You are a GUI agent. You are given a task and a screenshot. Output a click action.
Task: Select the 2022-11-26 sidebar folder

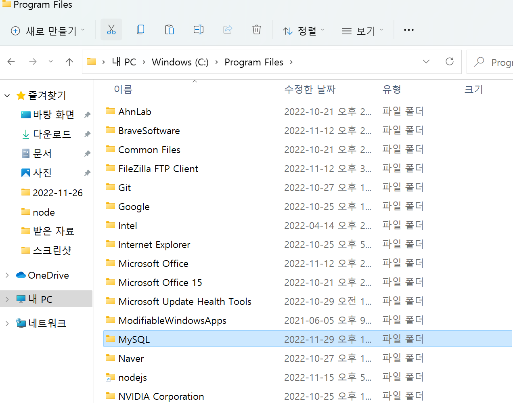coord(57,193)
